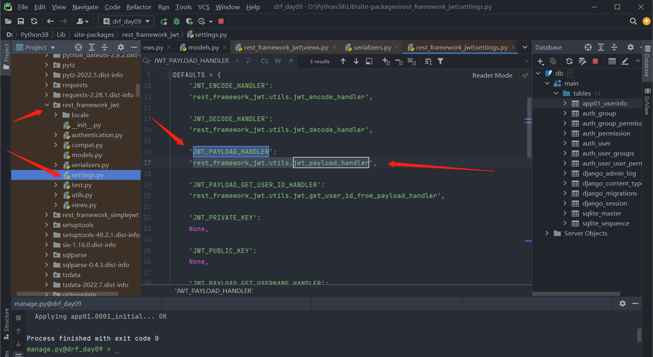Viewport: 653px width, 357px height.
Task: Toggle Match Case (Cc) in find bar
Action: point(265,61)
